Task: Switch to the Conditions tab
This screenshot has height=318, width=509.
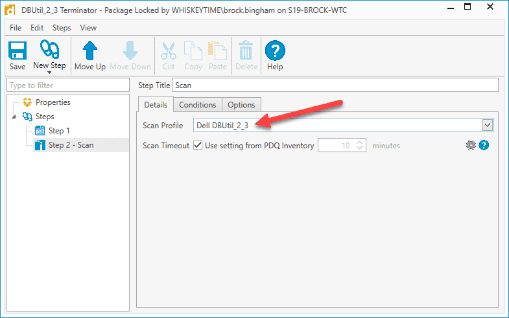Action: pyautogui.click(x=197, y=105)
